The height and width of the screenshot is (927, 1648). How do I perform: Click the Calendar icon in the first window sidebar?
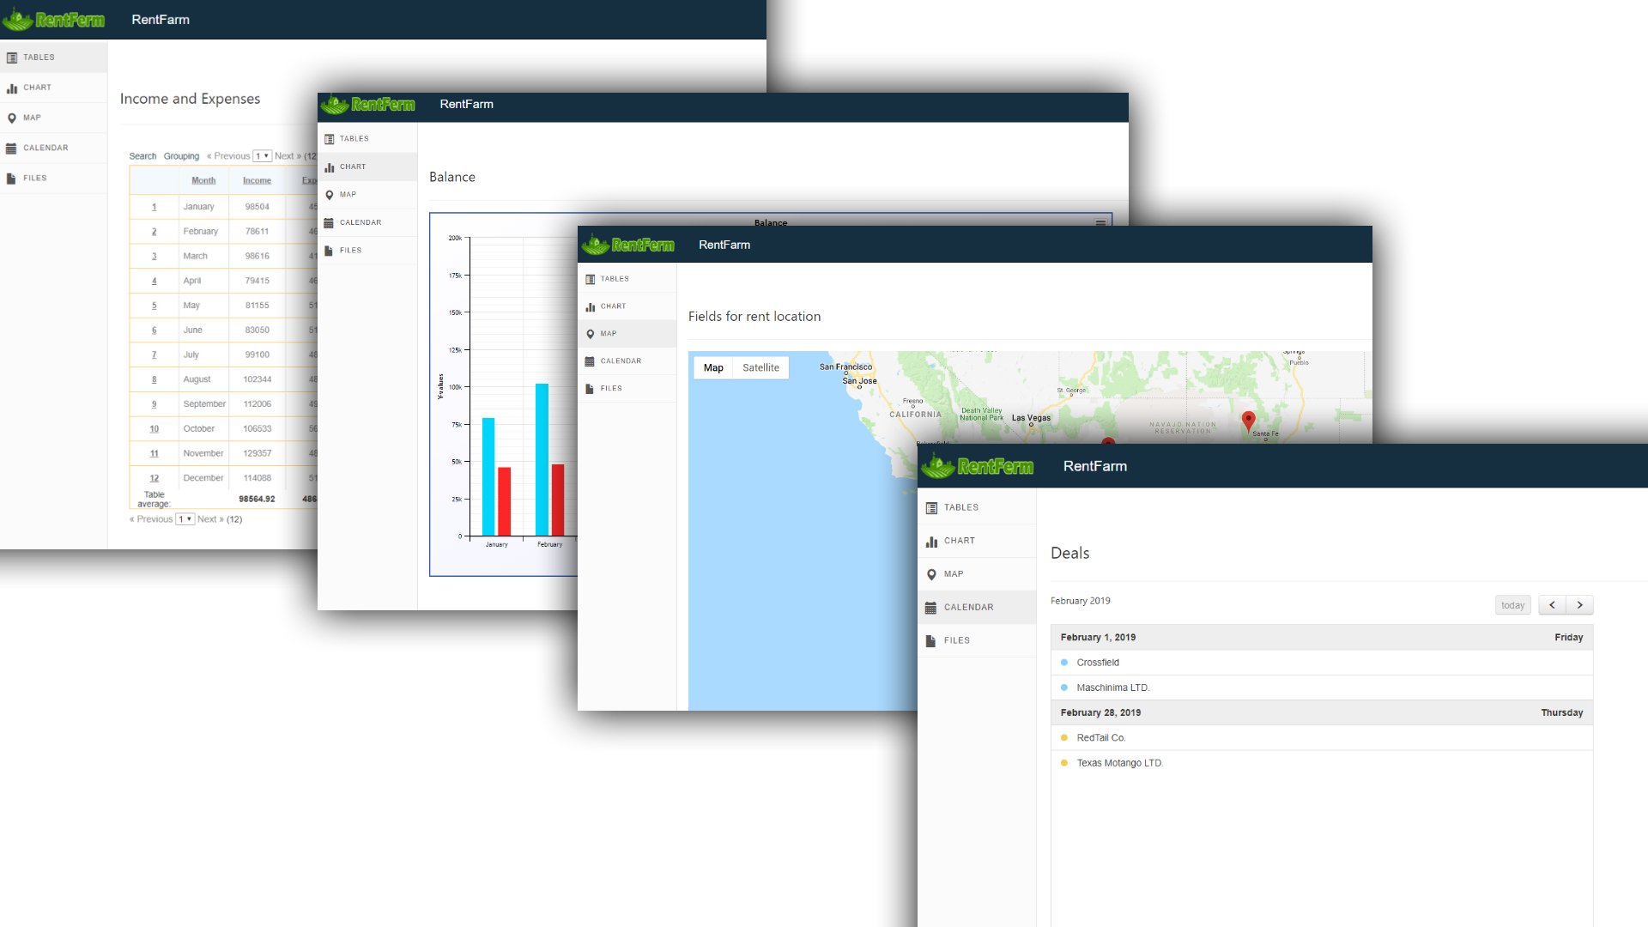pyautogui.click(x=12, y=148)
